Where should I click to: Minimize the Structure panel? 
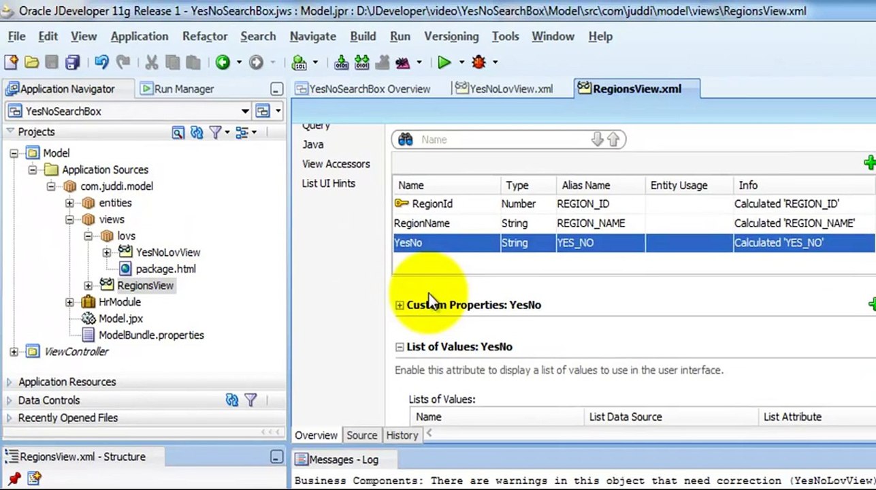[276, 457]
